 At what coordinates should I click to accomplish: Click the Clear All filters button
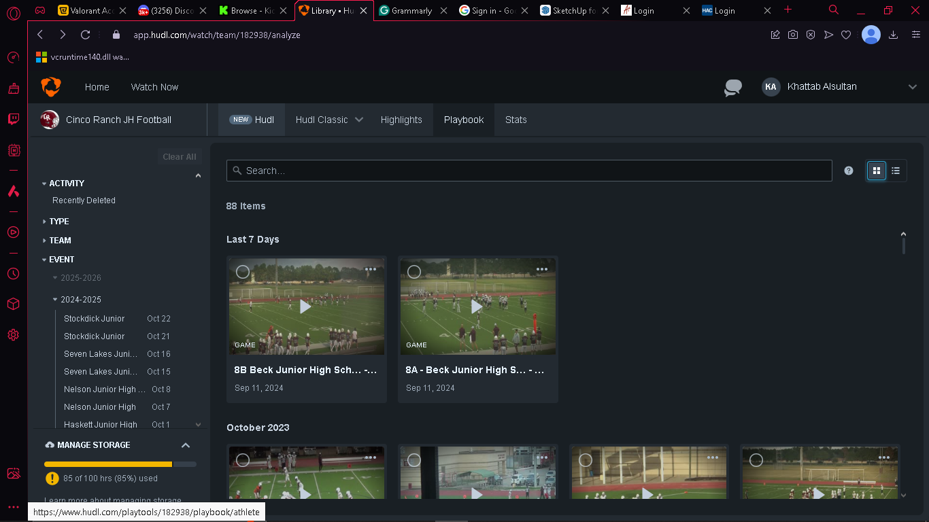(180, 157)
